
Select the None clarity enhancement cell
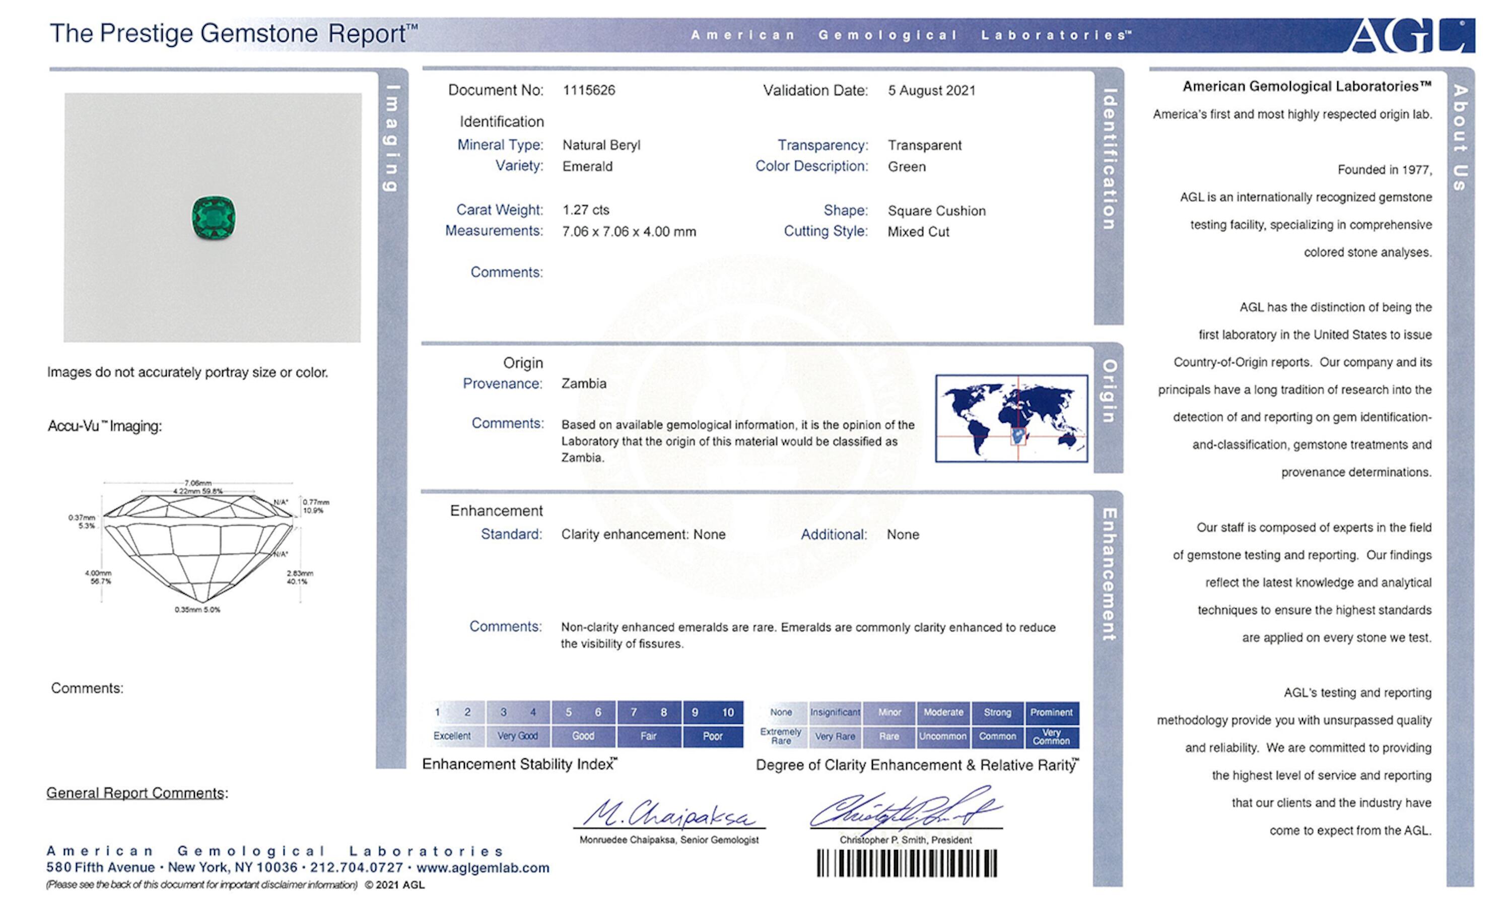[x=781, y=712]
